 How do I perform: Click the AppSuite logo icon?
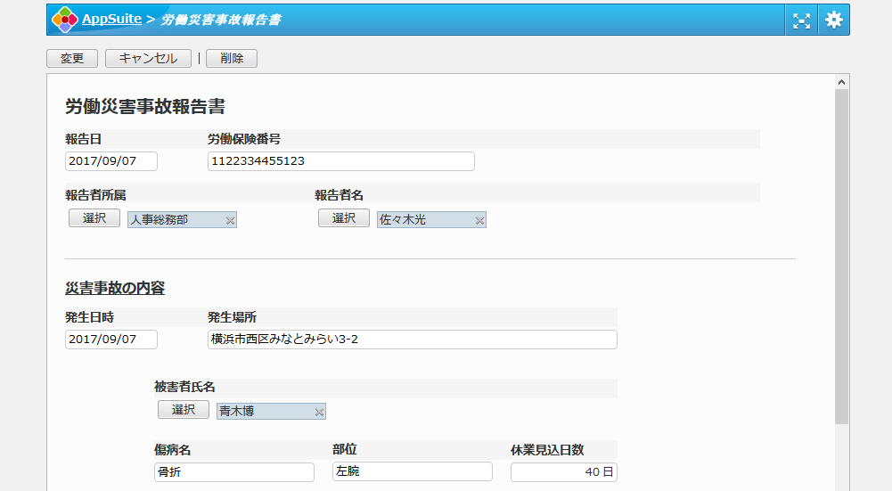pos(64,20)
